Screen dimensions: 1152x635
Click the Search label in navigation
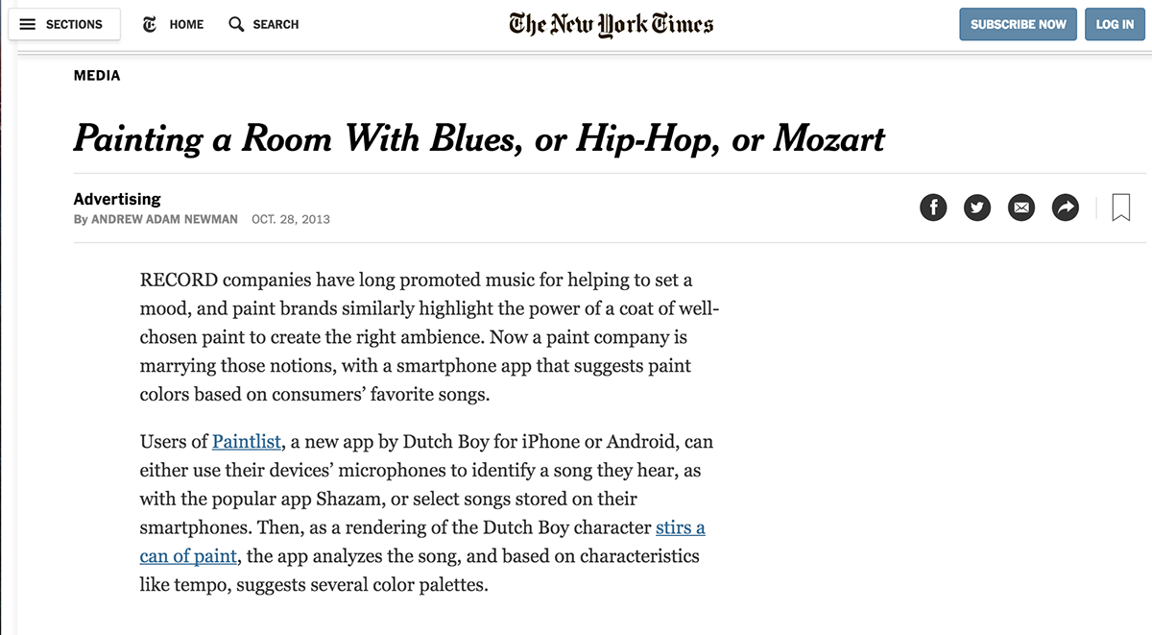tap(276, 24)
